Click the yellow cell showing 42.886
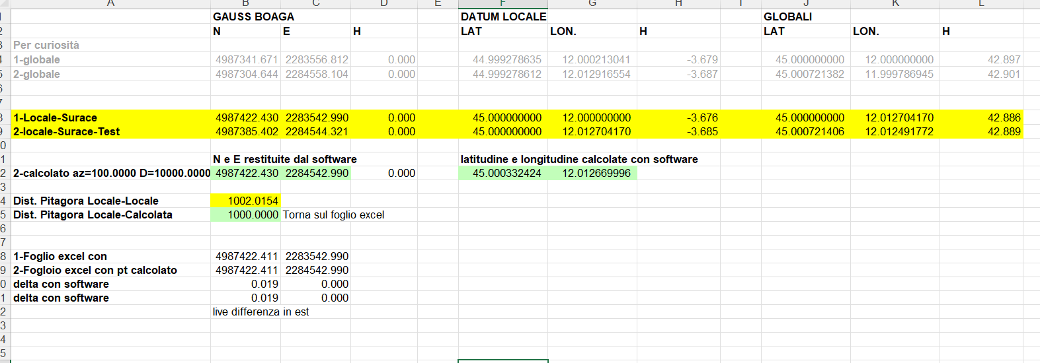 (x=1004, y=117)
